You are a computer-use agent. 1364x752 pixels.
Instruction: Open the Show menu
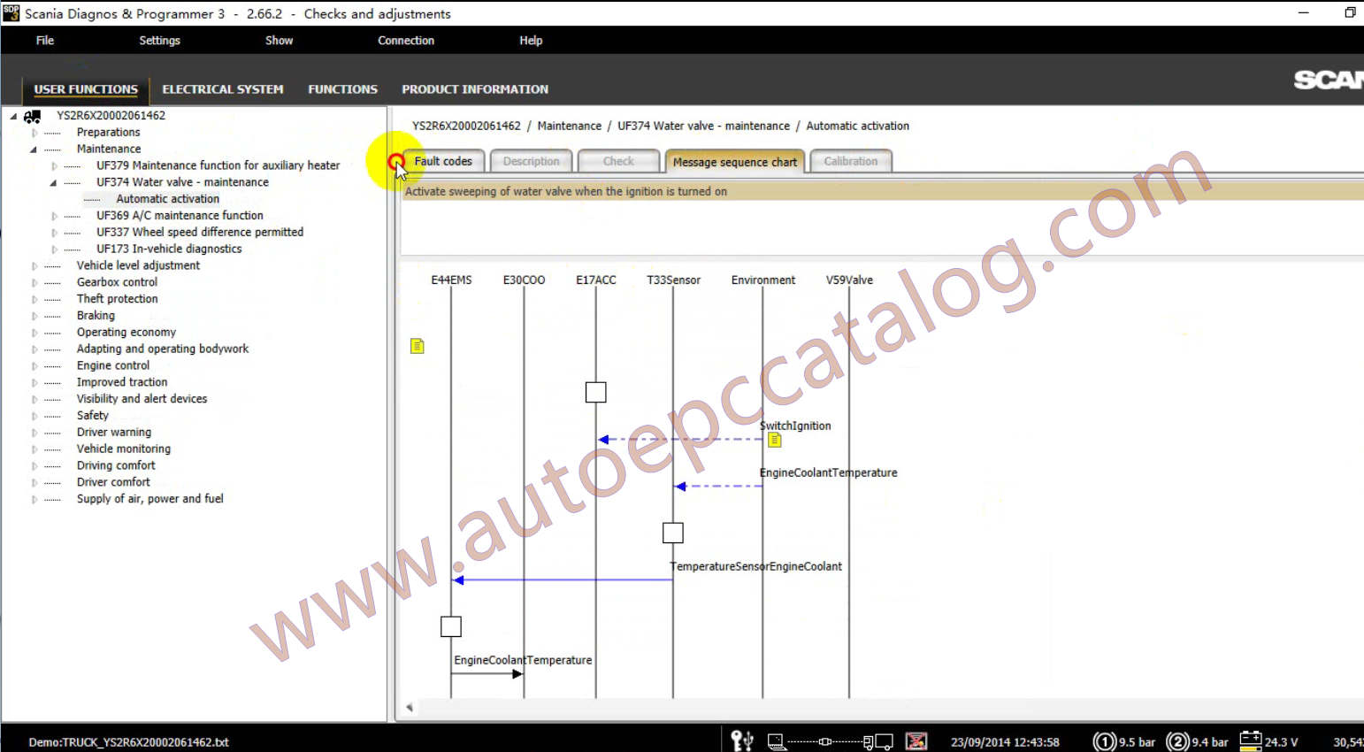[x=279, y=41]
